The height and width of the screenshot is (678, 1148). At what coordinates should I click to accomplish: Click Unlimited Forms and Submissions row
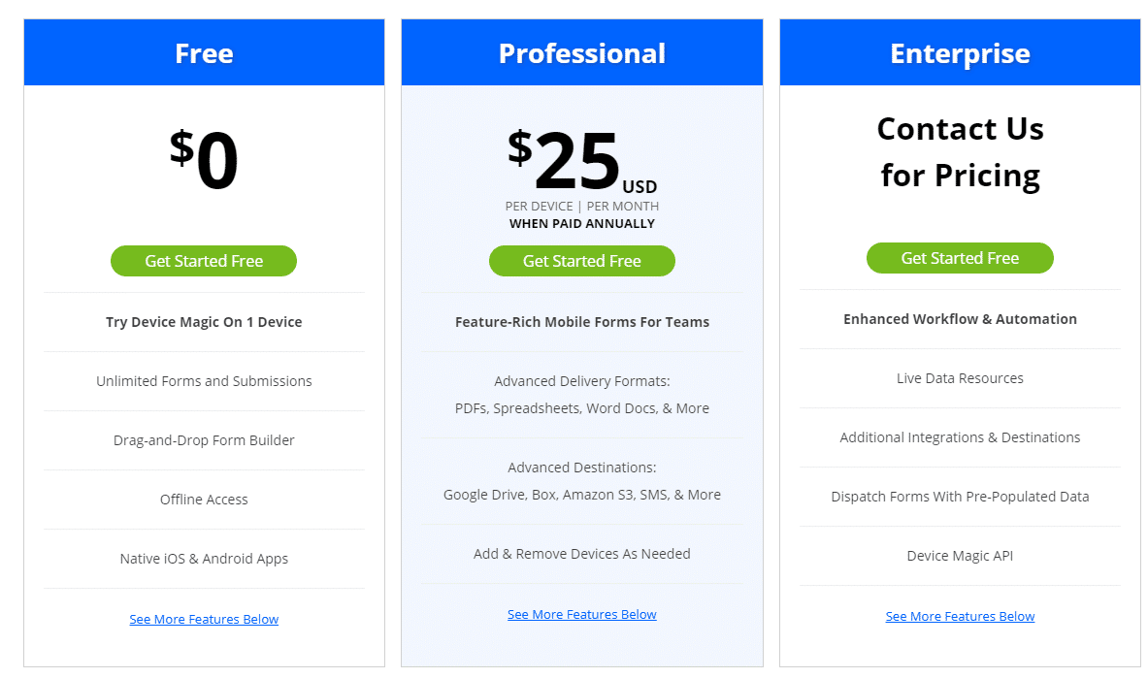click(204, 380)
